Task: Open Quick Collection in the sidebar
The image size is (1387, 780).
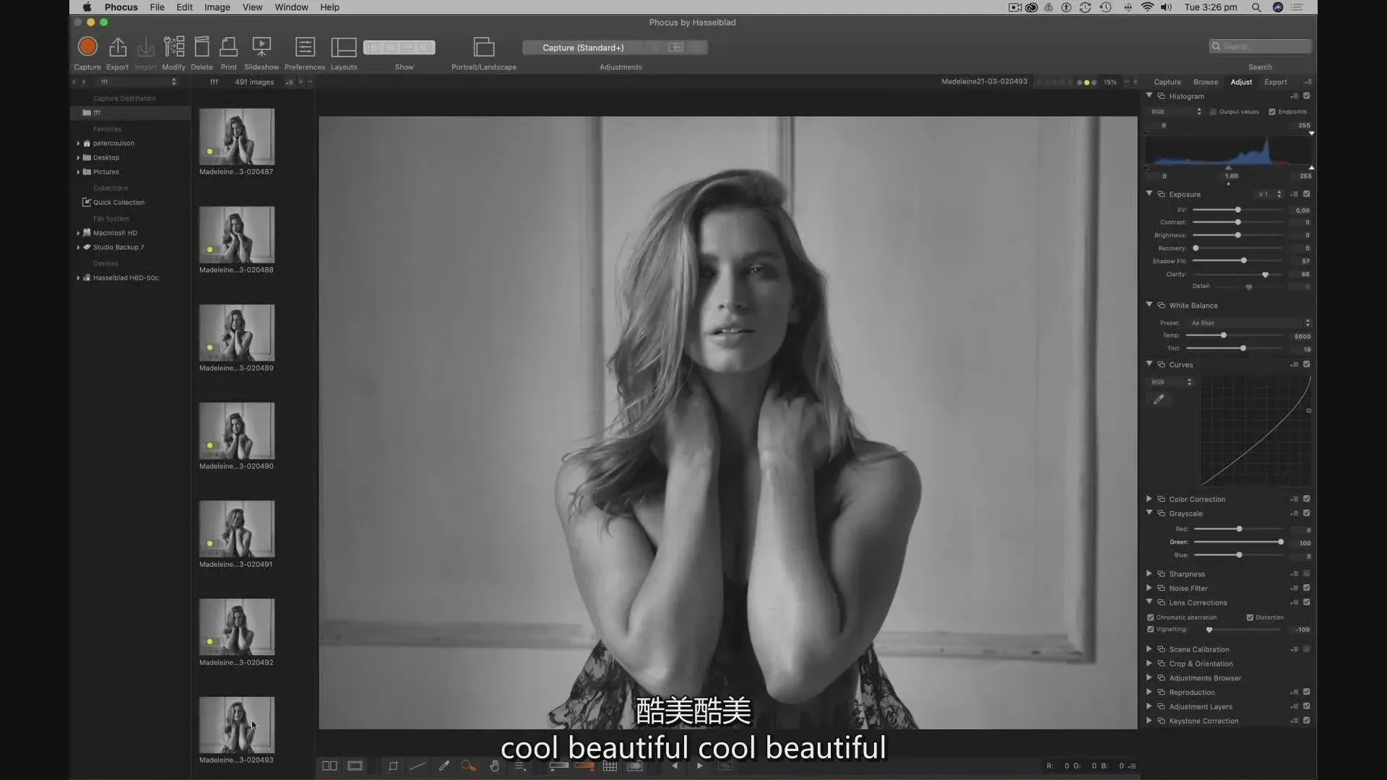Action: click(x=118, y=203)
